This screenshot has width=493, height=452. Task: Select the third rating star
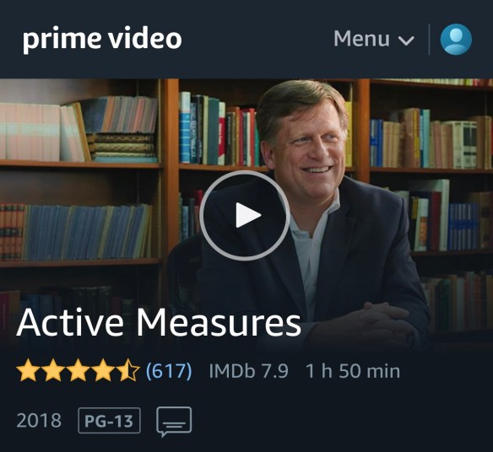78,371
